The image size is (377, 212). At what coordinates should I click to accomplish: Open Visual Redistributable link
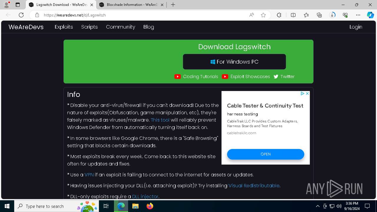pyautogui.click(x=254, y=185)
